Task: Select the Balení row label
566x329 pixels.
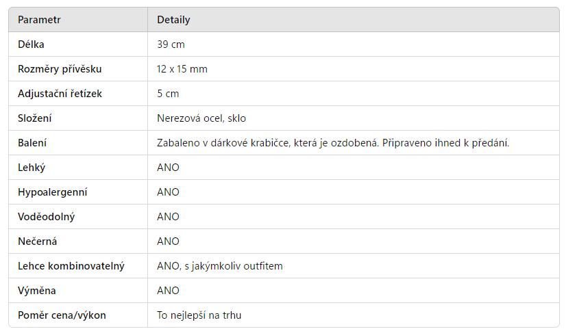Action: pyautogui.click(x=32, y=143)
